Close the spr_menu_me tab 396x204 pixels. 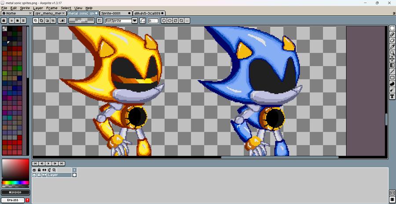[63, 13]
